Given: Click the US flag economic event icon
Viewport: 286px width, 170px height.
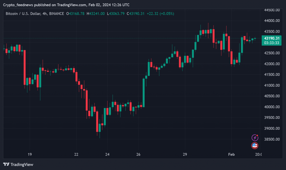Looking at the screenshot, I should click(x=255, y=145).
